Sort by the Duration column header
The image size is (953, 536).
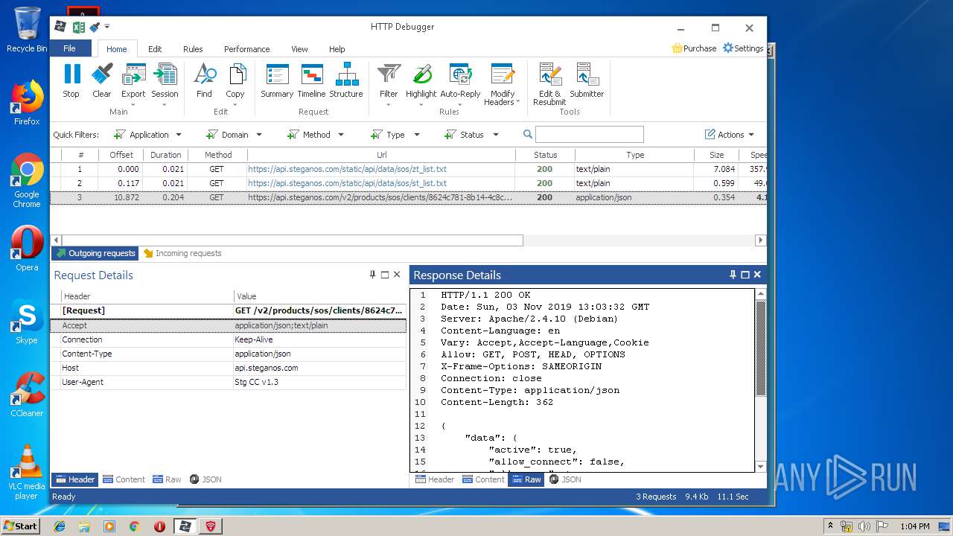(x=165, y=155)
